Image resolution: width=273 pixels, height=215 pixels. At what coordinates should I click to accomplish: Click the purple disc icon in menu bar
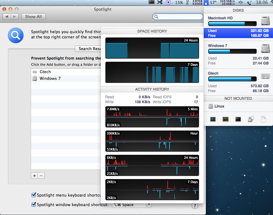(168, 2)
